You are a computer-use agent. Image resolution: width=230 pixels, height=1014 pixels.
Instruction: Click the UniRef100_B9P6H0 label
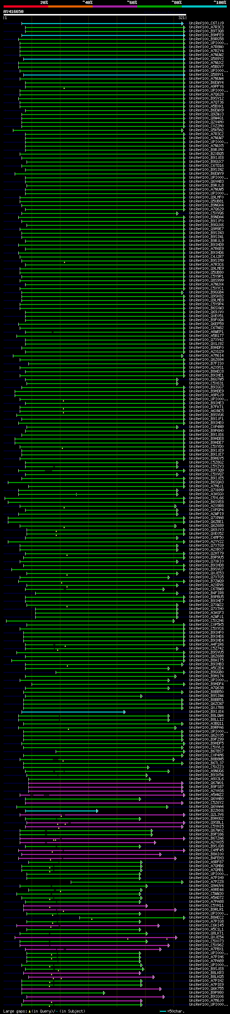tap(206, 431)
